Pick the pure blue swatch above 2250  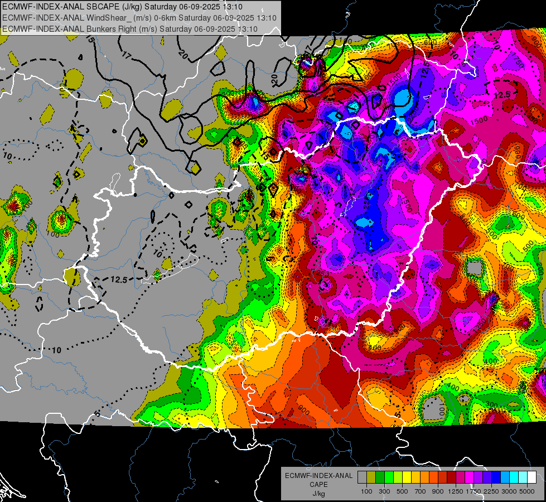[x=496, y=477]
